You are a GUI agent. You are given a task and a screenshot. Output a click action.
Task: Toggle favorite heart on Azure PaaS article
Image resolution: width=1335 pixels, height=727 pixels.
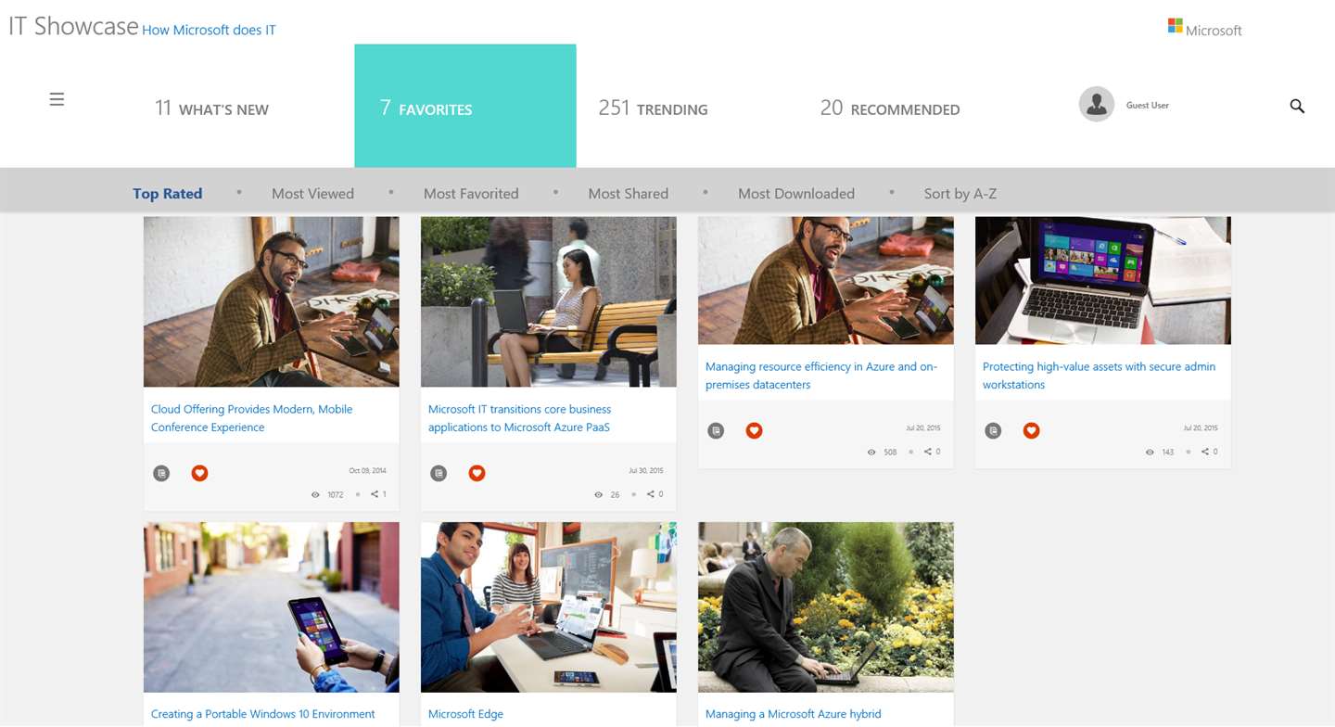coord(477,473)
